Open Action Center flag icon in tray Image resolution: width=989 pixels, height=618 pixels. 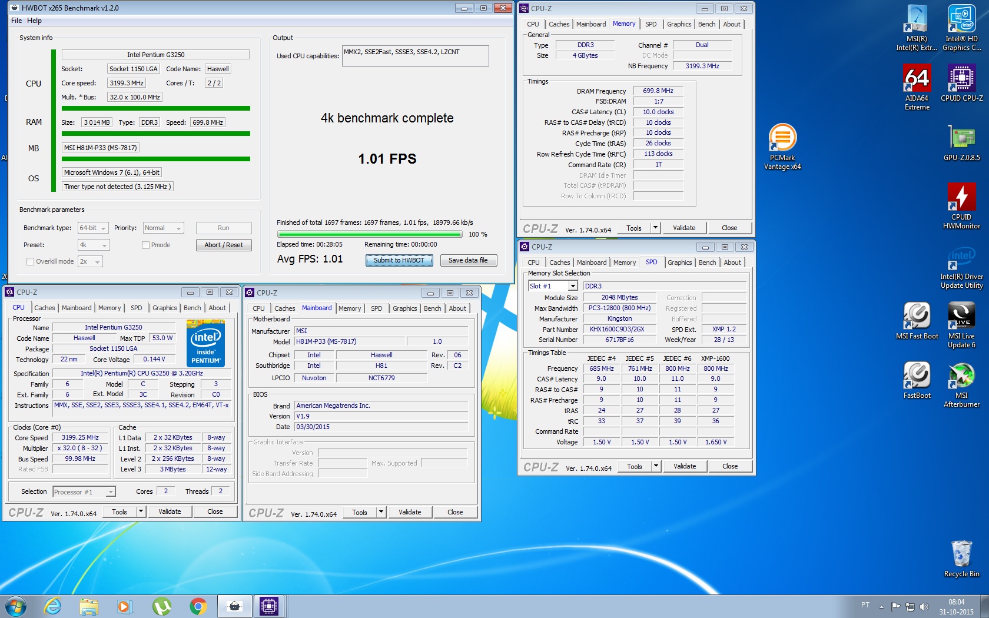pos(895,606)
